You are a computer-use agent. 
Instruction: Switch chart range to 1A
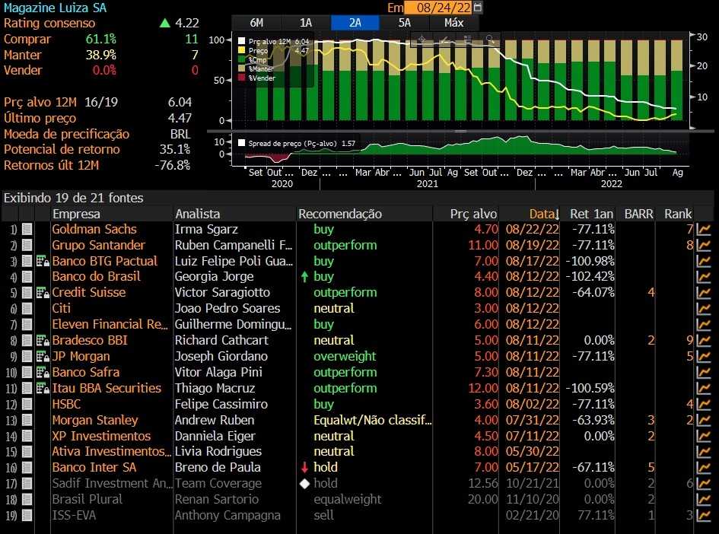[306, 23]
